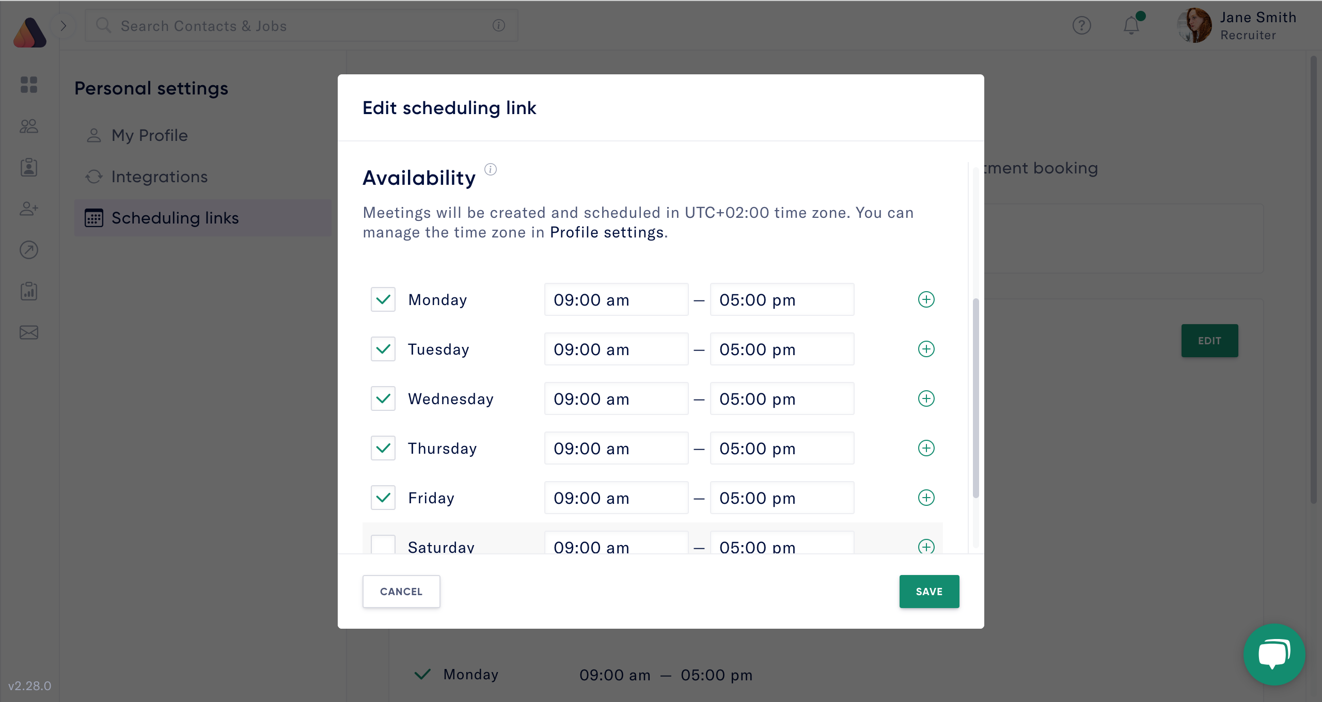Image resolution: width=1322 pixels, height=702 pixels.
Task: Uncheck the Friday availability checkbox
Action: 383,498
